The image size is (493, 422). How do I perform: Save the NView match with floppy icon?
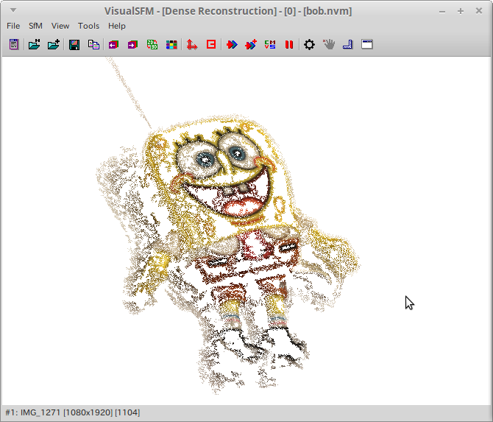click(74, 44)
